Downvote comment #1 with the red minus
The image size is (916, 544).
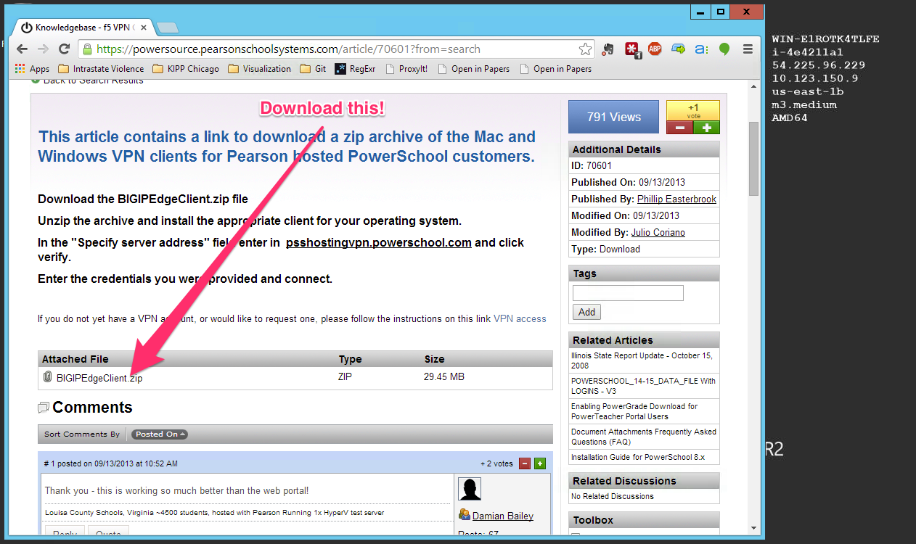coord(524,463)
